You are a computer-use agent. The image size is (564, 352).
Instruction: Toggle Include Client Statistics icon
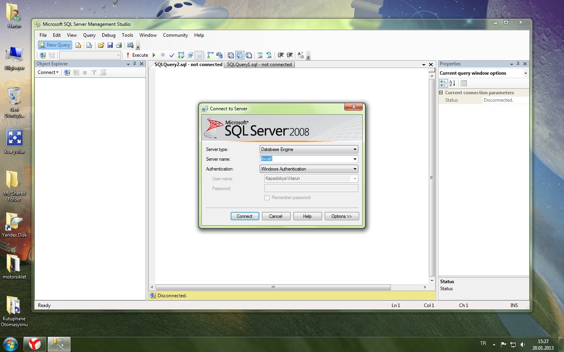[x=219, y=55]
